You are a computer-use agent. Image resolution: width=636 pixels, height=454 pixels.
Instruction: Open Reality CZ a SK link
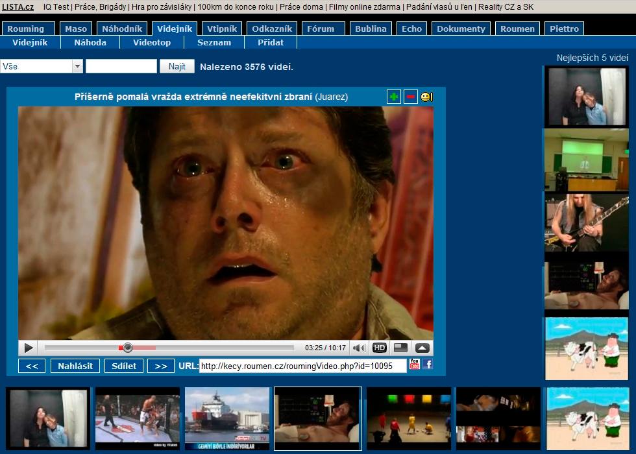click(506, 7)
